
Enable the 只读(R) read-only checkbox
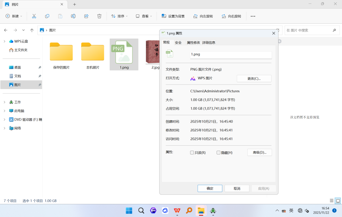point(192,153)
